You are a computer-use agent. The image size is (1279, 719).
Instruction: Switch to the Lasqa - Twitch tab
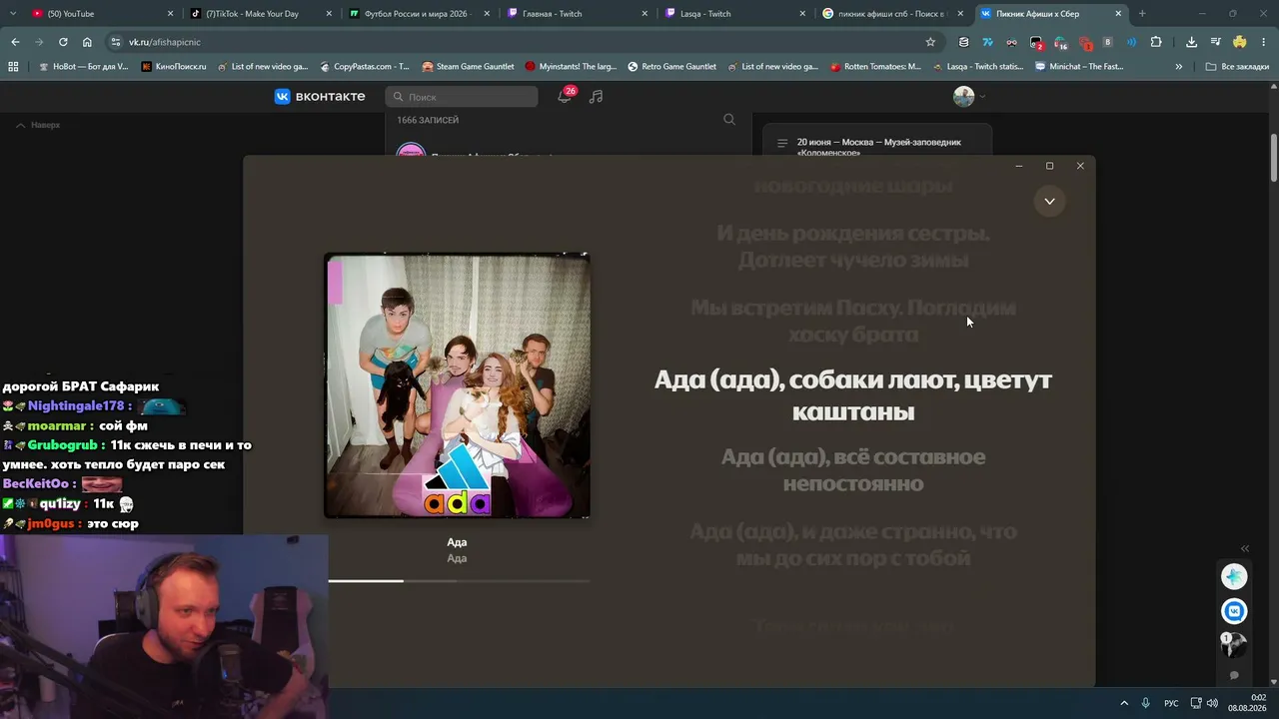(733, 14)
